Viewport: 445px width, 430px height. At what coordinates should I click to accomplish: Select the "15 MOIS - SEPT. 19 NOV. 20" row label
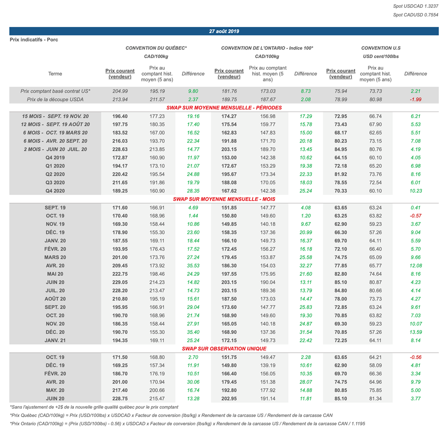click(55, 116)
